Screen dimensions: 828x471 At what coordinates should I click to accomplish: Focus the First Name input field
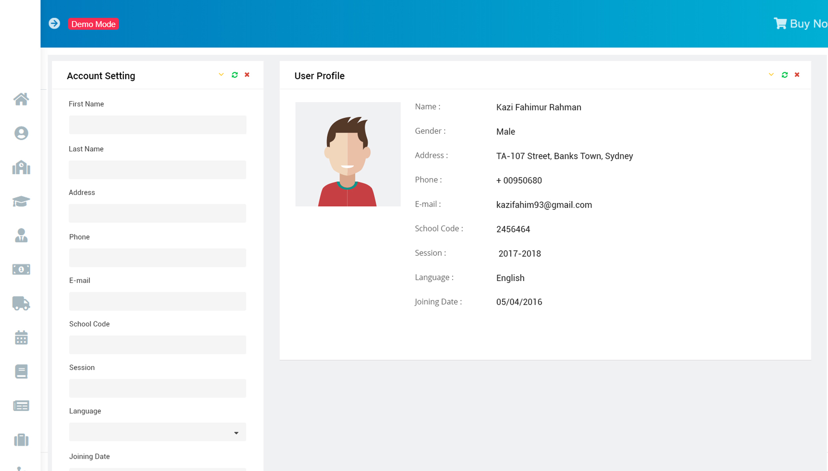tap(158, 125)
